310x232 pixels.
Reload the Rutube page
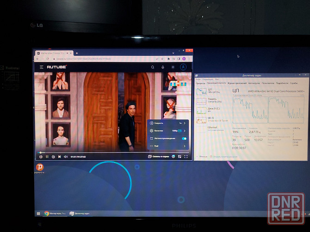tap(48, 59)
